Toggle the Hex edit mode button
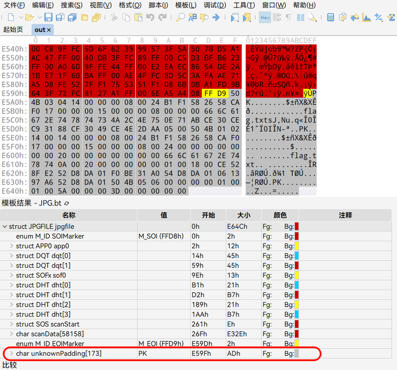 click(x=265, y=17)
